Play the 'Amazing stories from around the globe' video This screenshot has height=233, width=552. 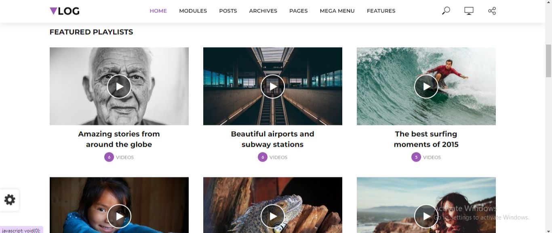[119, 86]
